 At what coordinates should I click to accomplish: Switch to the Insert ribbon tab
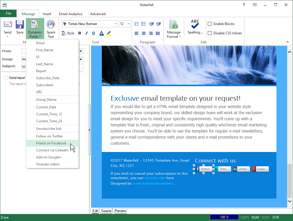pyautogui.click(x=47, y=14)
